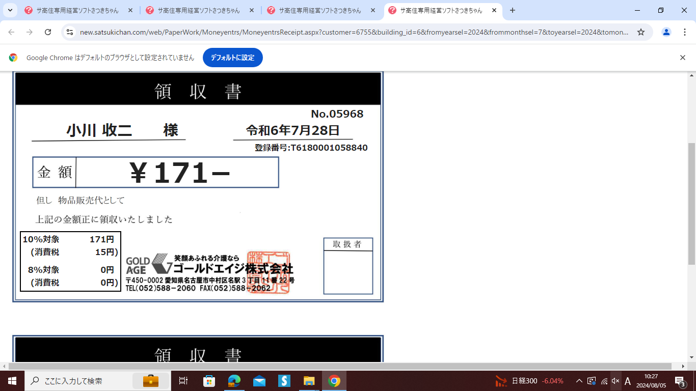Screen dimensions: 696x391
Task: Open Microsoft Store from the taskbar
Action: point(209,381)
